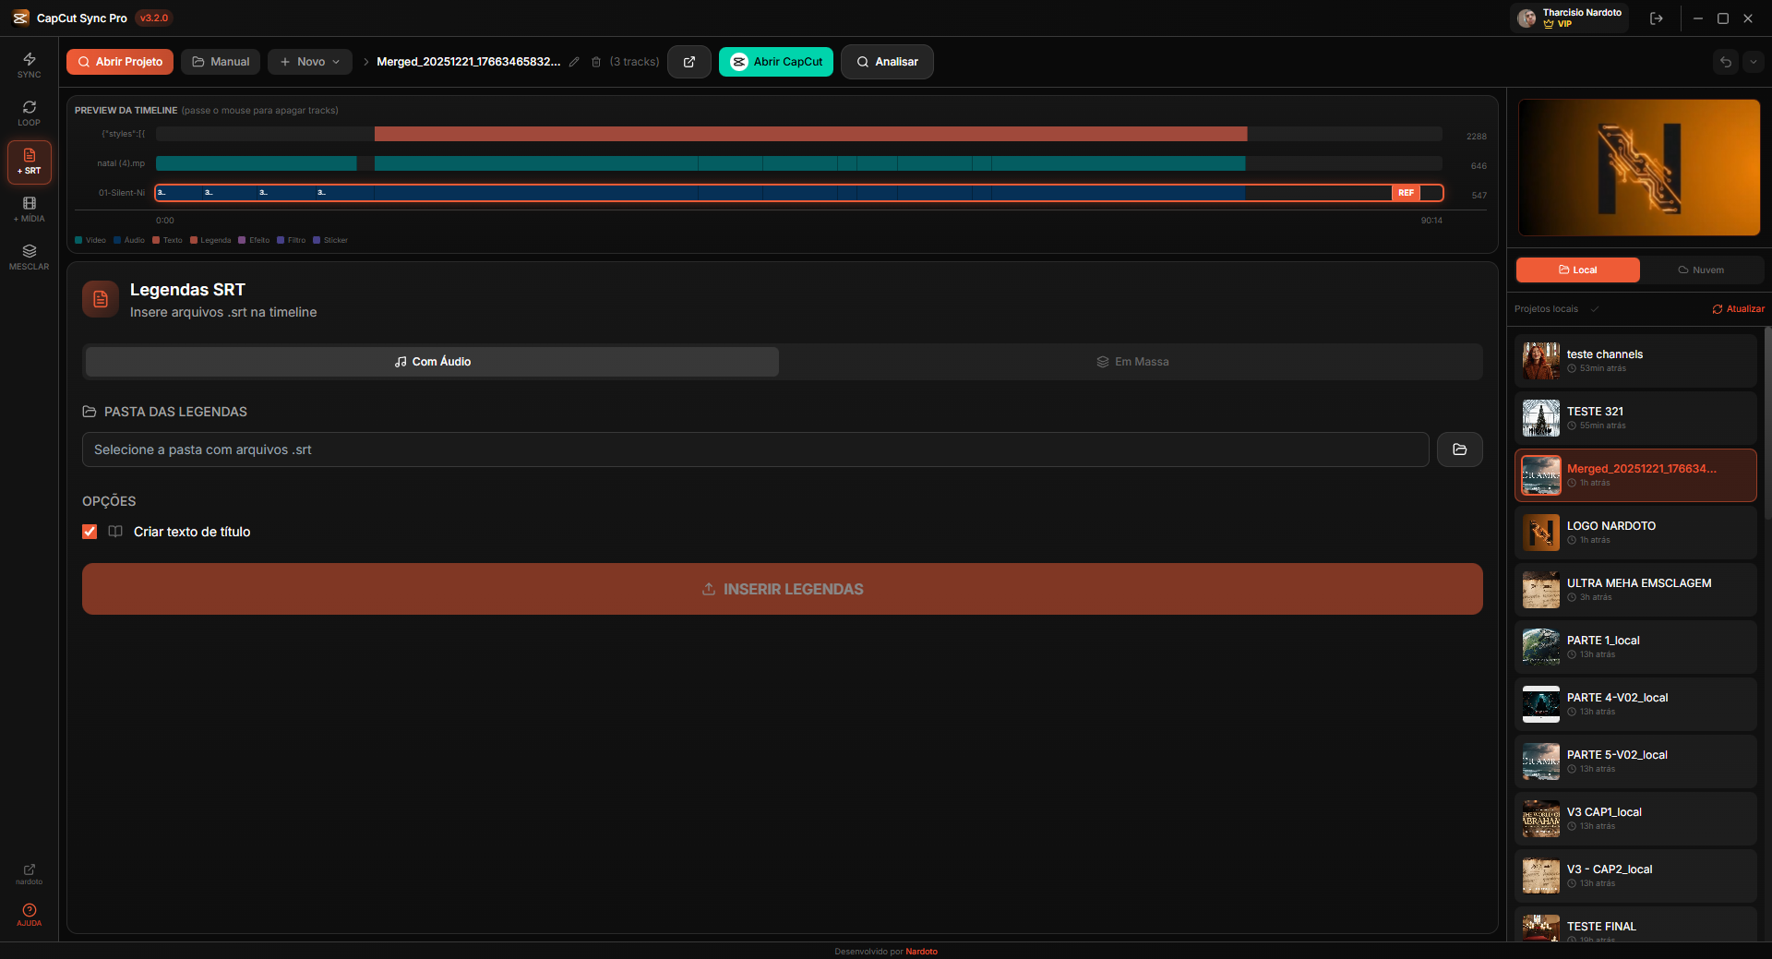Browse folders with the folder icon beside the SRT path
The height and width of the screenshot is (959, 1772).
[1459, 450]
